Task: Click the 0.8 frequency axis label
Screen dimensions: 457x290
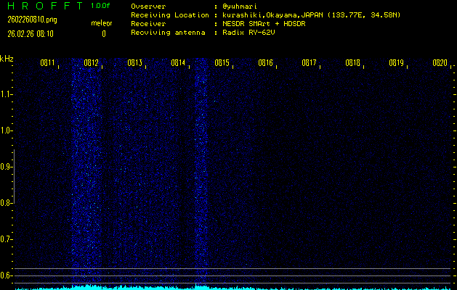Action: pos(7,203)
